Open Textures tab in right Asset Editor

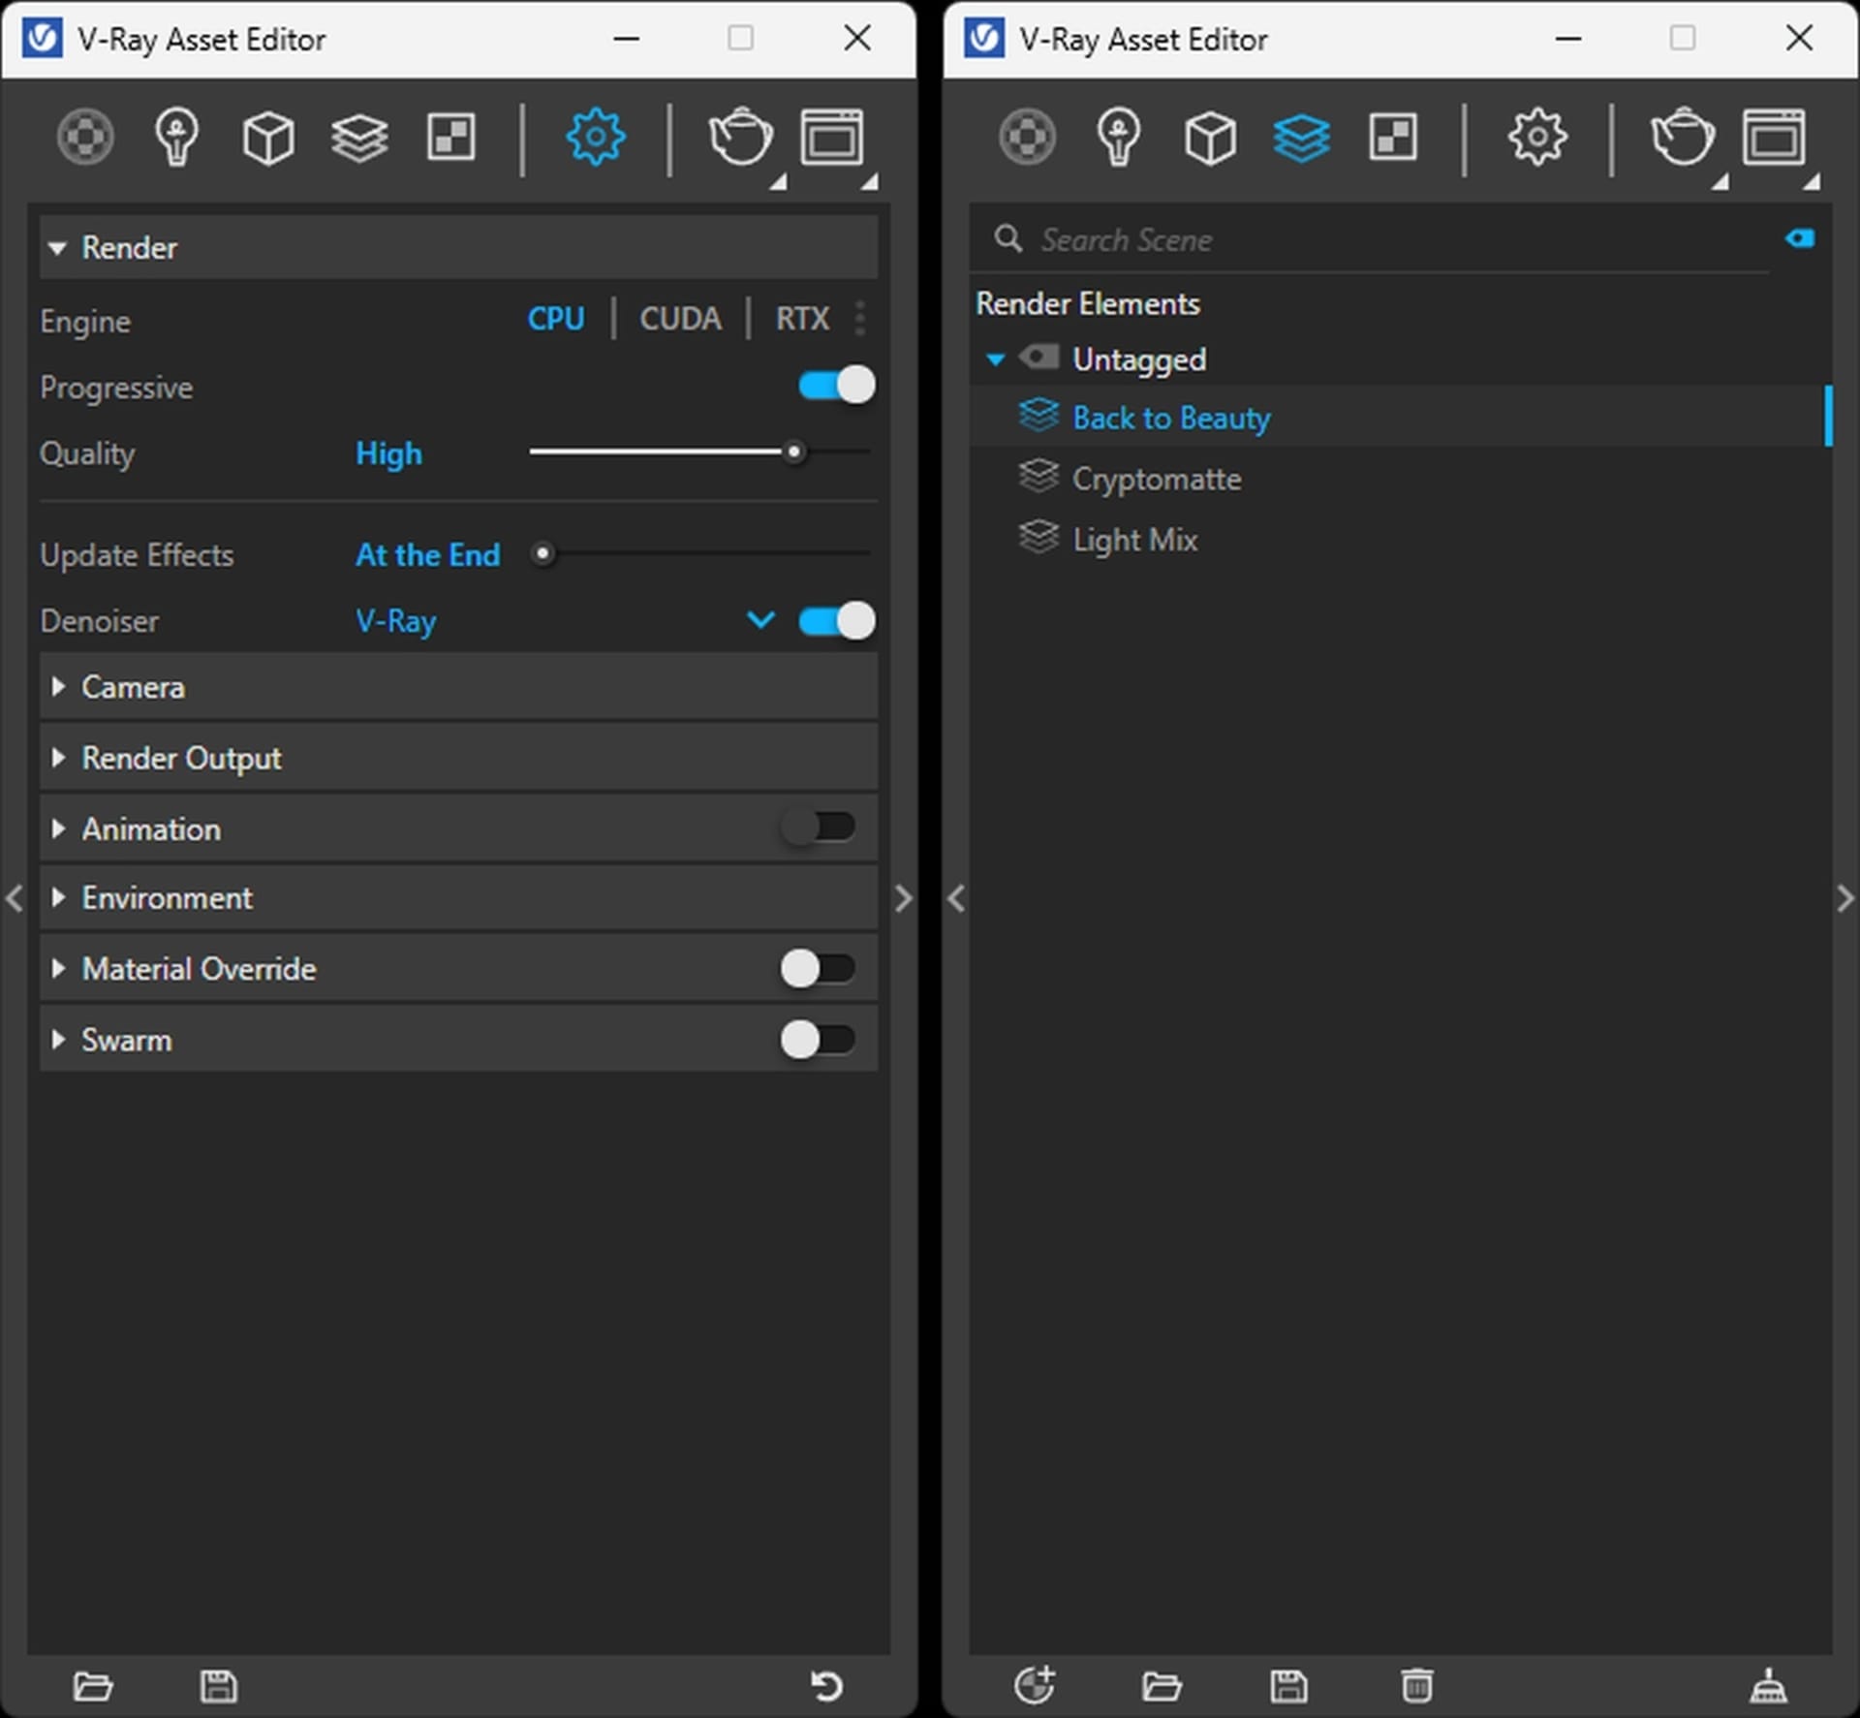pyautogui.click(x=1393, y=137)
